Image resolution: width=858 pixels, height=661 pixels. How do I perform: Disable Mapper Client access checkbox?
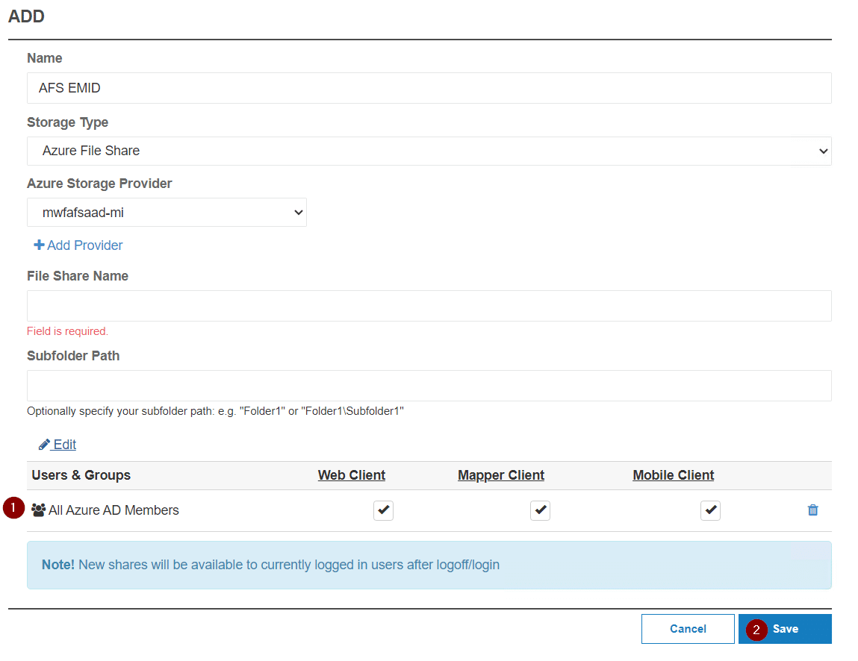(540, 510)
